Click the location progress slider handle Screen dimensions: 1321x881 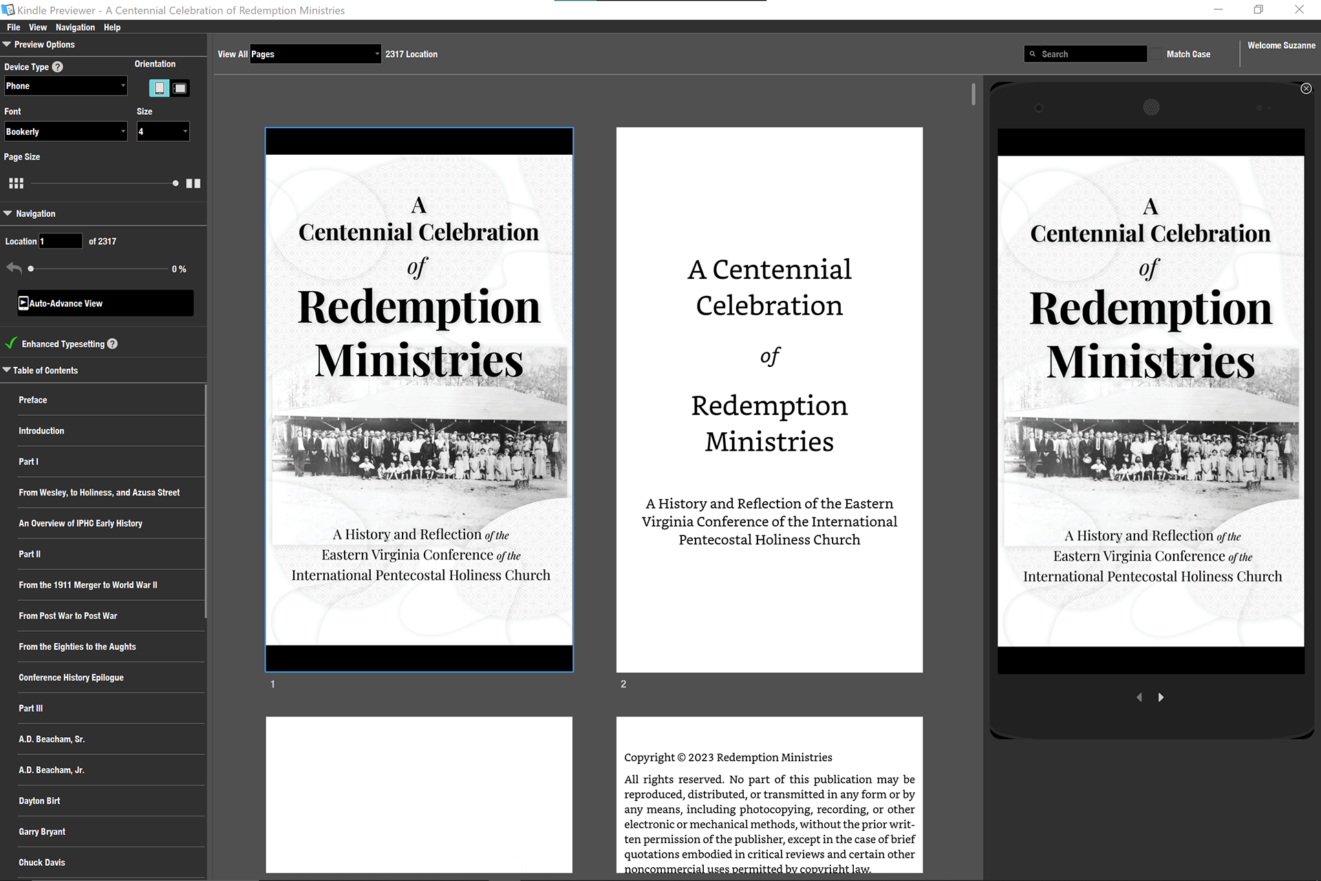point(30,268)
